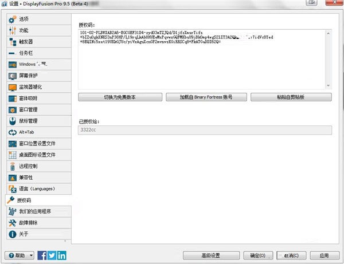Open the Windows lock screen icon
This screenshot has width=344, height=264.
click(12, 64)
